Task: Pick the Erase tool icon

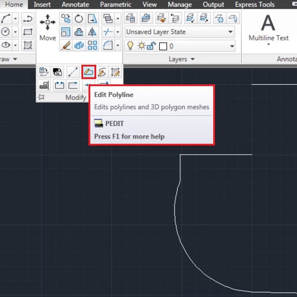Action: click(x=66, y=45)
